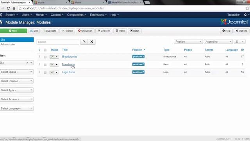The image size is (250, 141).
Task: Close the Tutorial - Administration tab
Action: coord(29,3)
